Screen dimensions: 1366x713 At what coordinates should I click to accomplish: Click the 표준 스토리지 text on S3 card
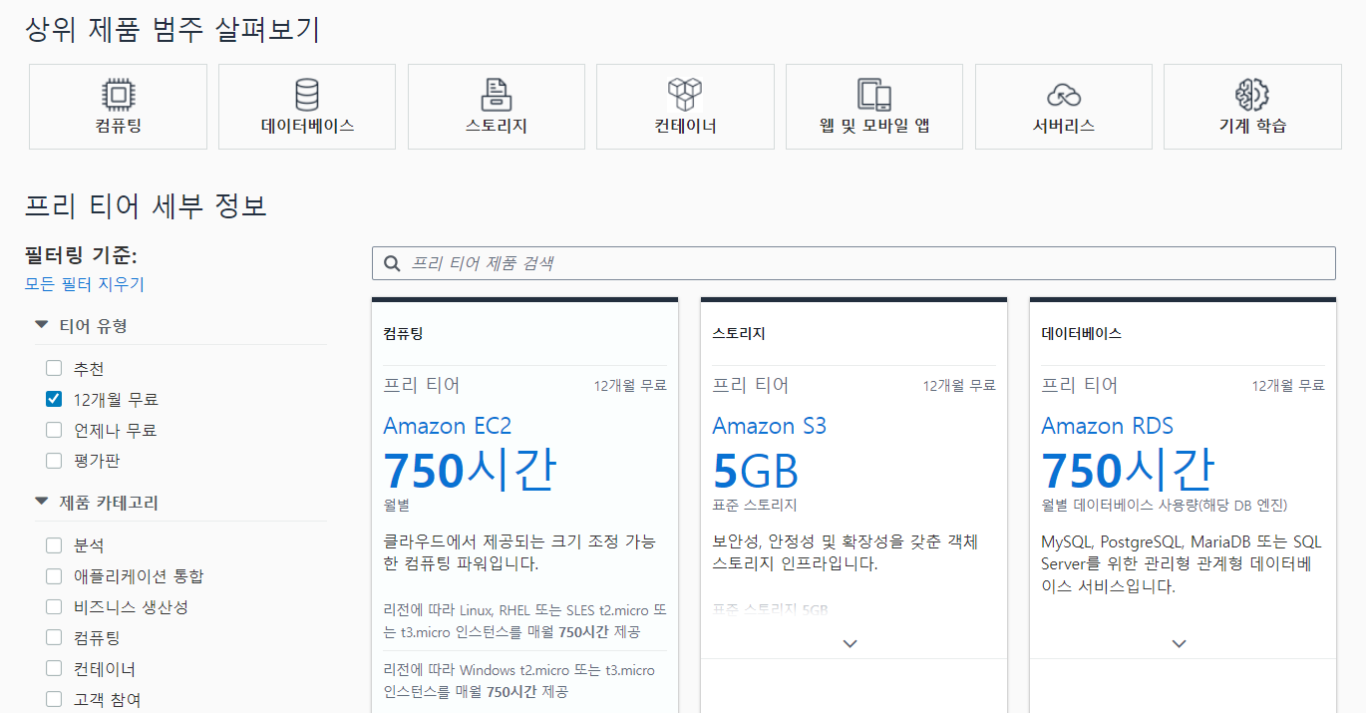click(755, 506)
